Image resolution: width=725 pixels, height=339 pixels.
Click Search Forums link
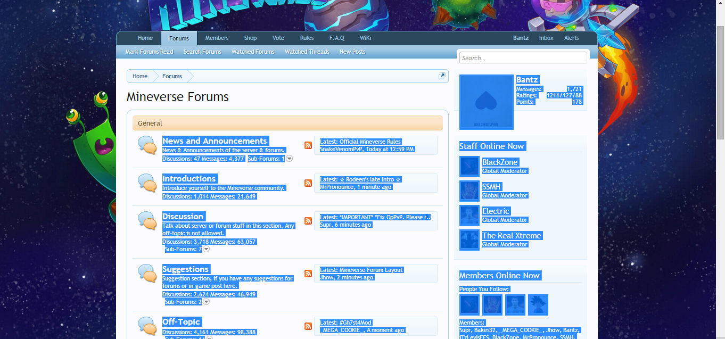(x=202, y=52)
